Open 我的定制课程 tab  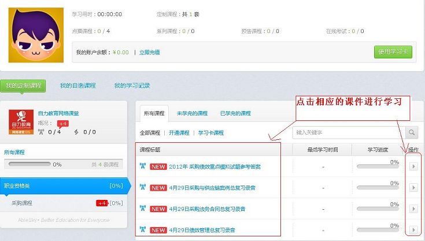[x=23, y=86]
